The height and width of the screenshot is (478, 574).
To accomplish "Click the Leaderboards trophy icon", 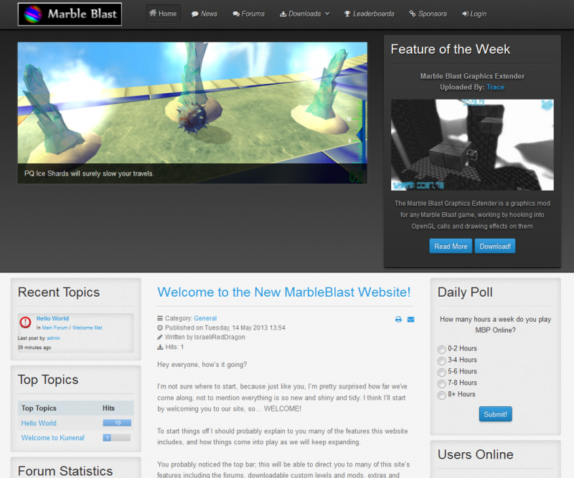I will tap(347, 14).
